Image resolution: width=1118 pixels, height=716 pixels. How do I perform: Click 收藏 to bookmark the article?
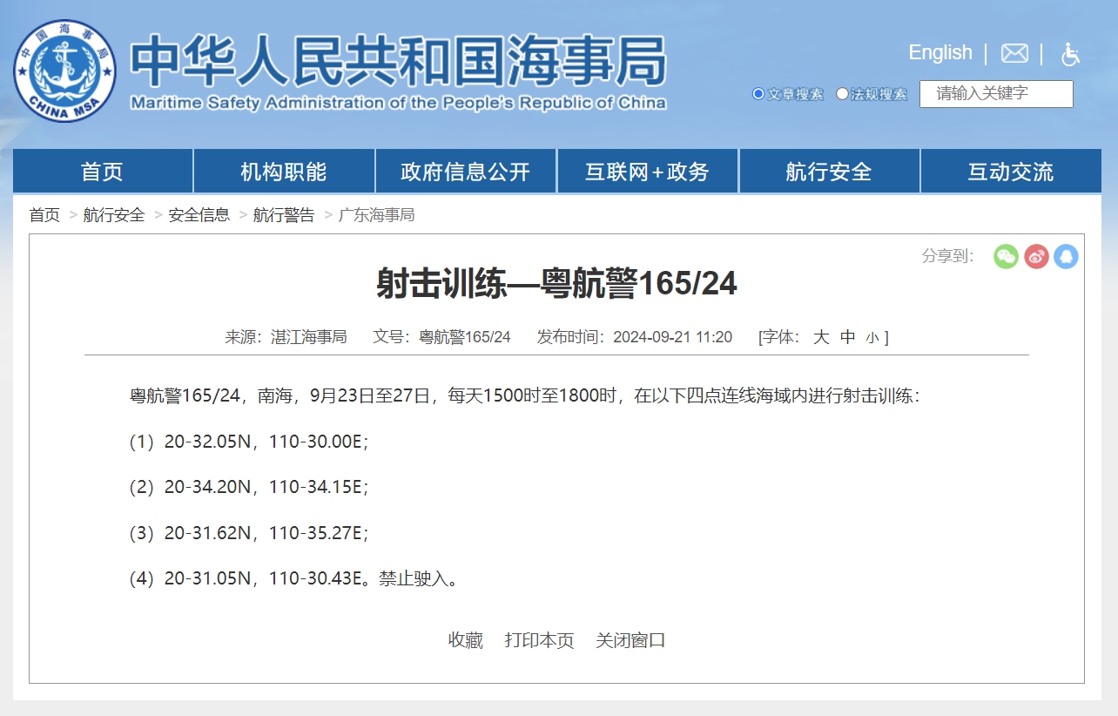(465, 640)
